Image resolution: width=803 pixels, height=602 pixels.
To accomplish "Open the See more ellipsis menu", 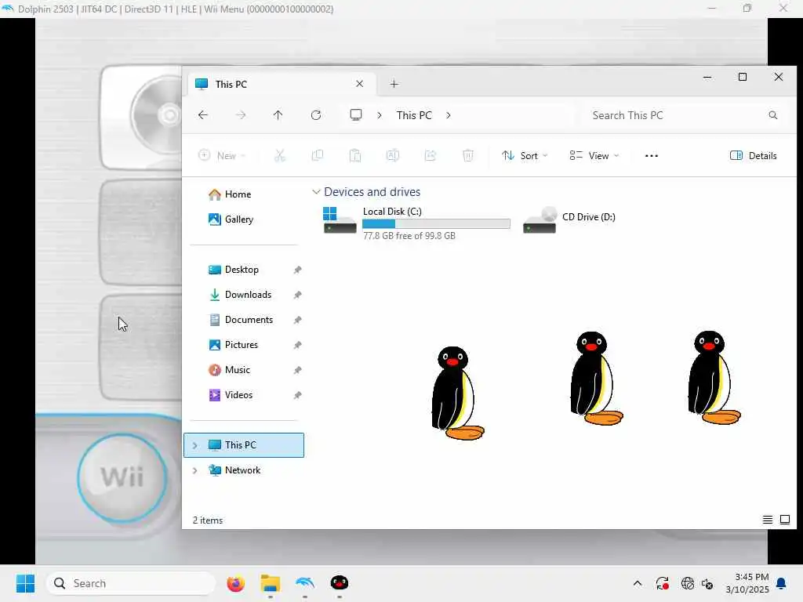I will click(652, 156).
